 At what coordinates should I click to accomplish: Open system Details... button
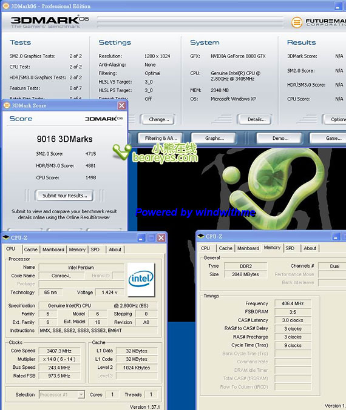pyautogui.click(x=256, y=119)
